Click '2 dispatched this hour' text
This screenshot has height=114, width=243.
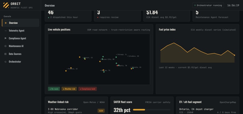click(64, 17)
